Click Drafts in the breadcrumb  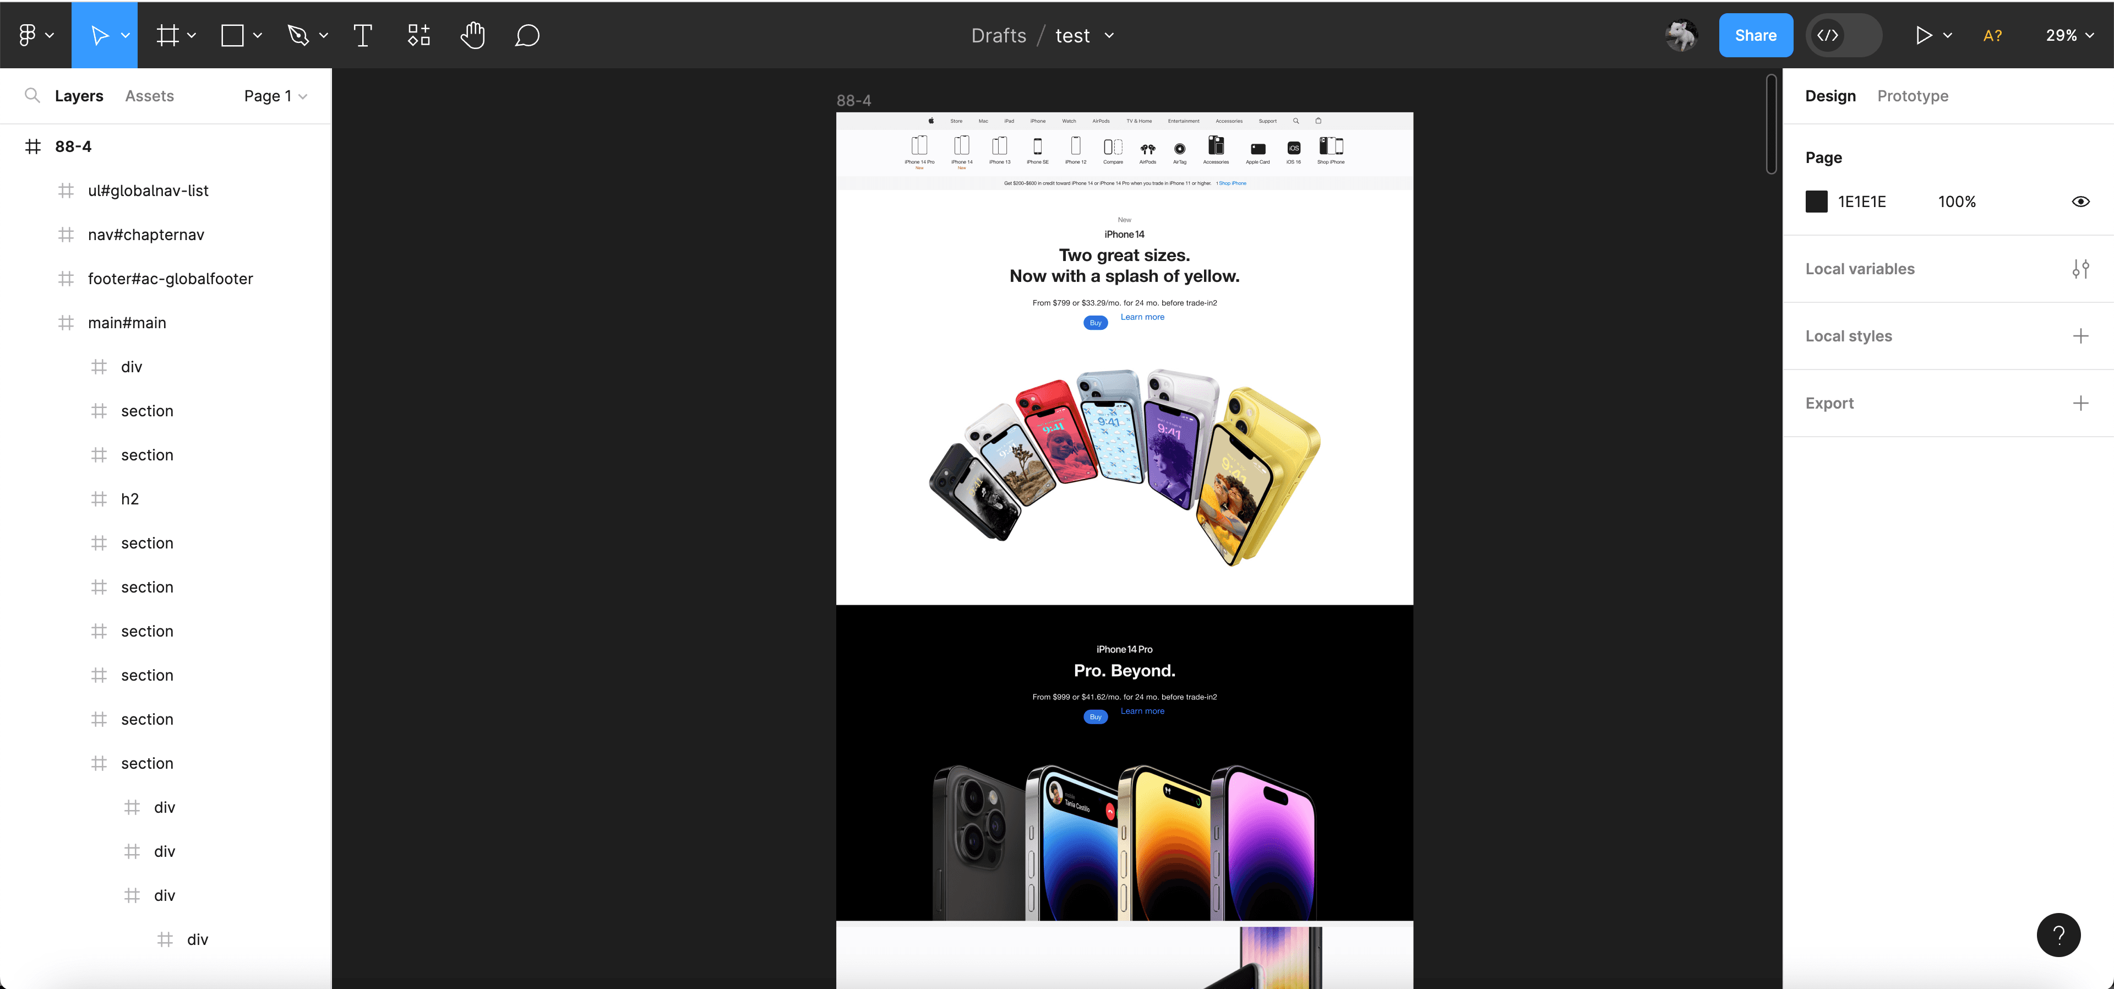[998, 35]
